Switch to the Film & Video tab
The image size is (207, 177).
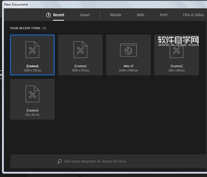[193, 15]
